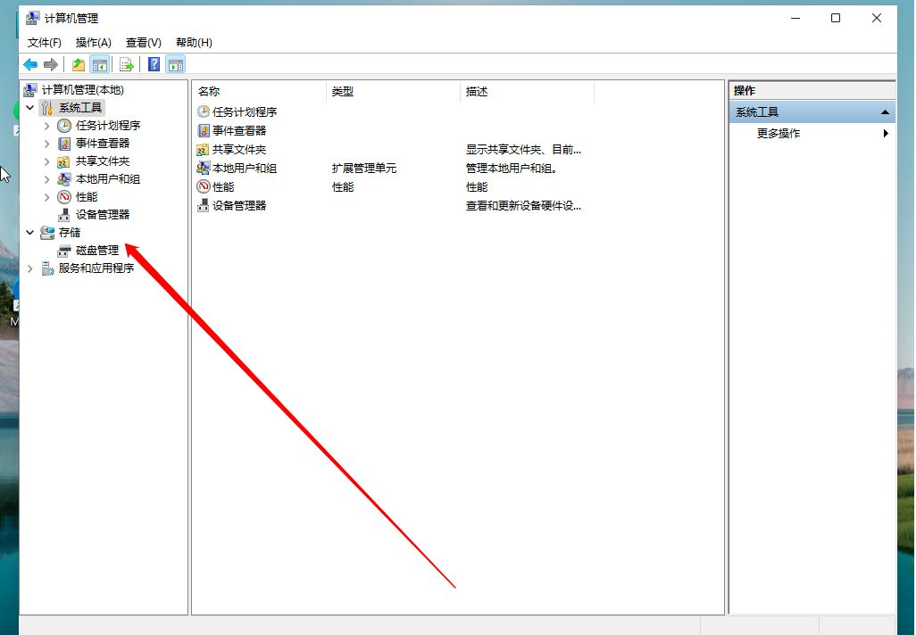Collapse the 存储 tree node
This screenshot has width=916, height=635.
click(x=29, y=232)
